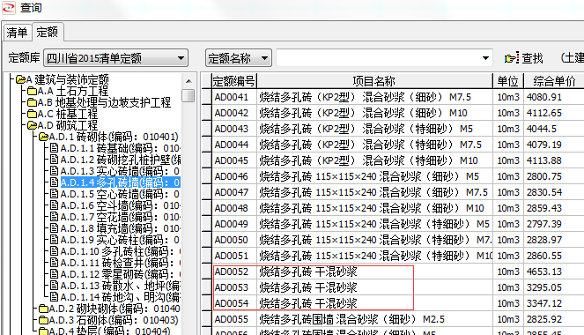This screenshot has width=584, height=335.
Task: Click unit price 4080.91
Action: 543,97
